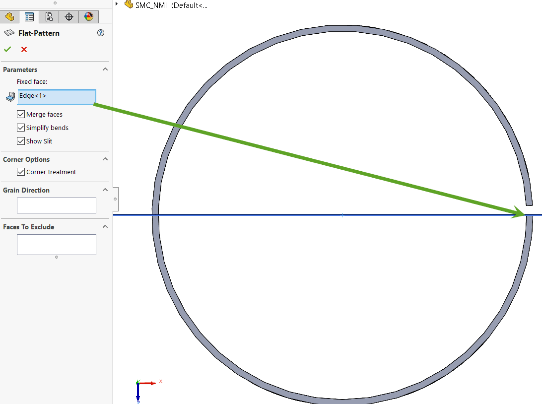The image size is (542, 404).
Task: Expand the SMC_NMI flyout tree arrow
Action: point(117,4)
